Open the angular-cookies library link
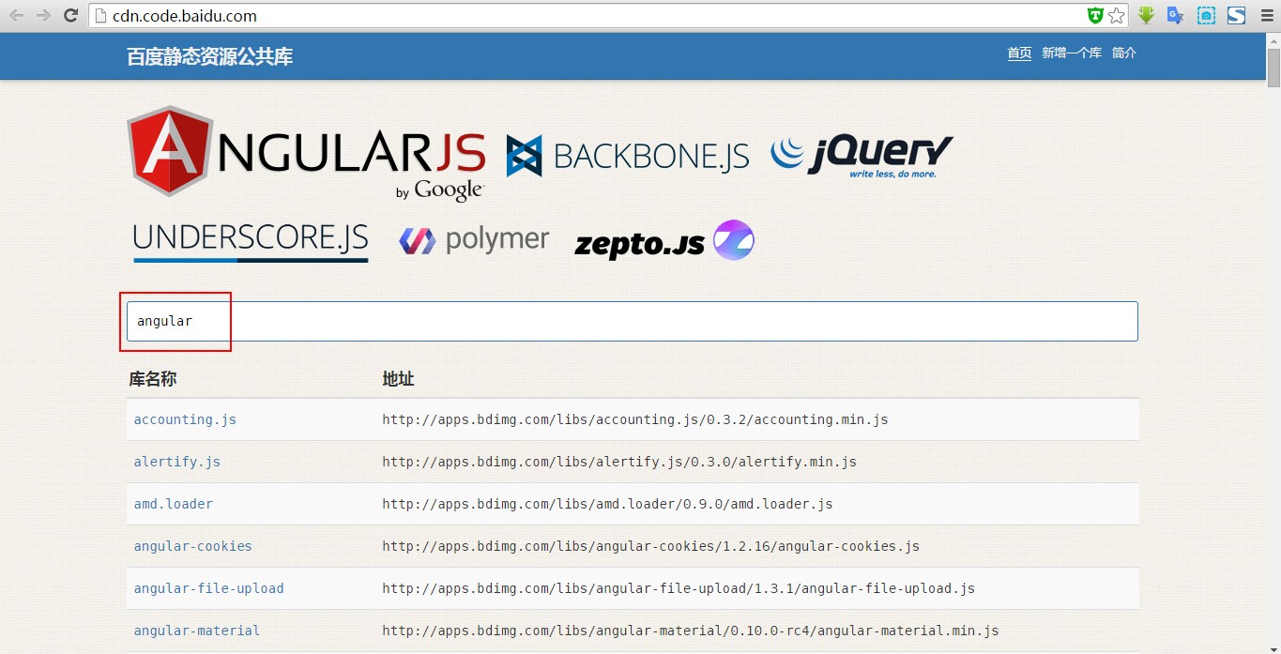Image resolution: width=1281 pixels, height=654 pixels. (x=192, y=546)
